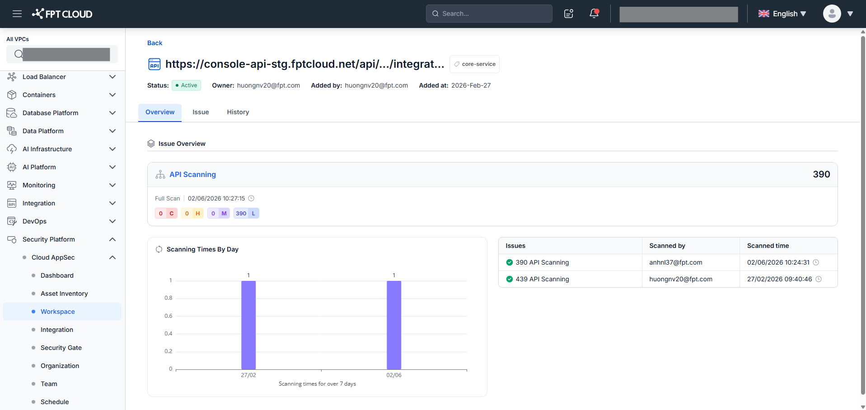This screenshot has height=410, width=866.
Task: Click the DevOps icon
Action: (12, 221)
